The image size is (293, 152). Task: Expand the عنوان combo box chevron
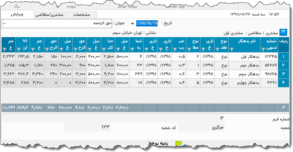tap(4, 24)
